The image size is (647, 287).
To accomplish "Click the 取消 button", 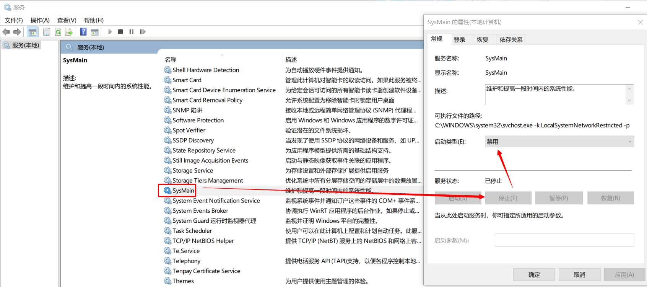I will (580, 275).
